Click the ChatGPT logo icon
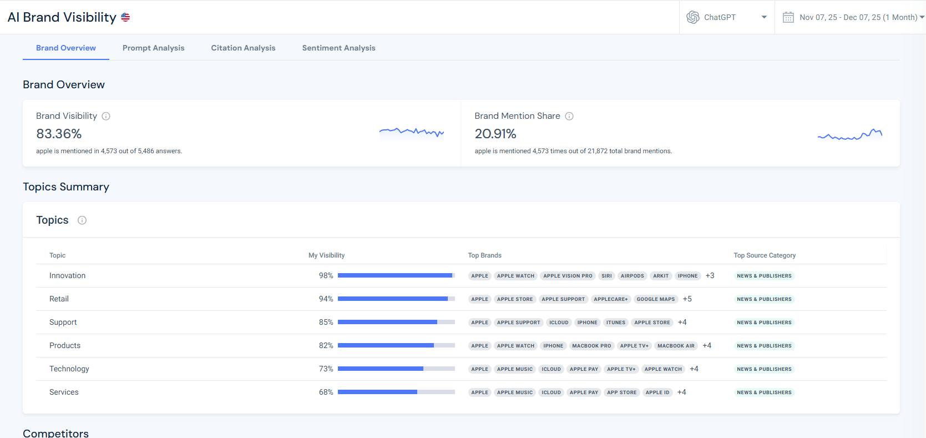This screenshot has height=438, width=926. click(x=693, y=17)
